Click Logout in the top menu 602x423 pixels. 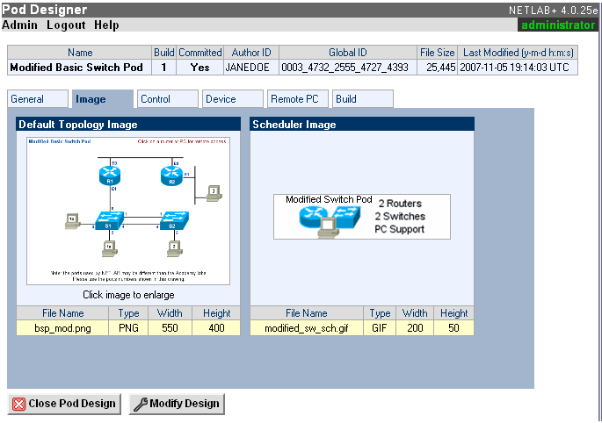point(66,25)
